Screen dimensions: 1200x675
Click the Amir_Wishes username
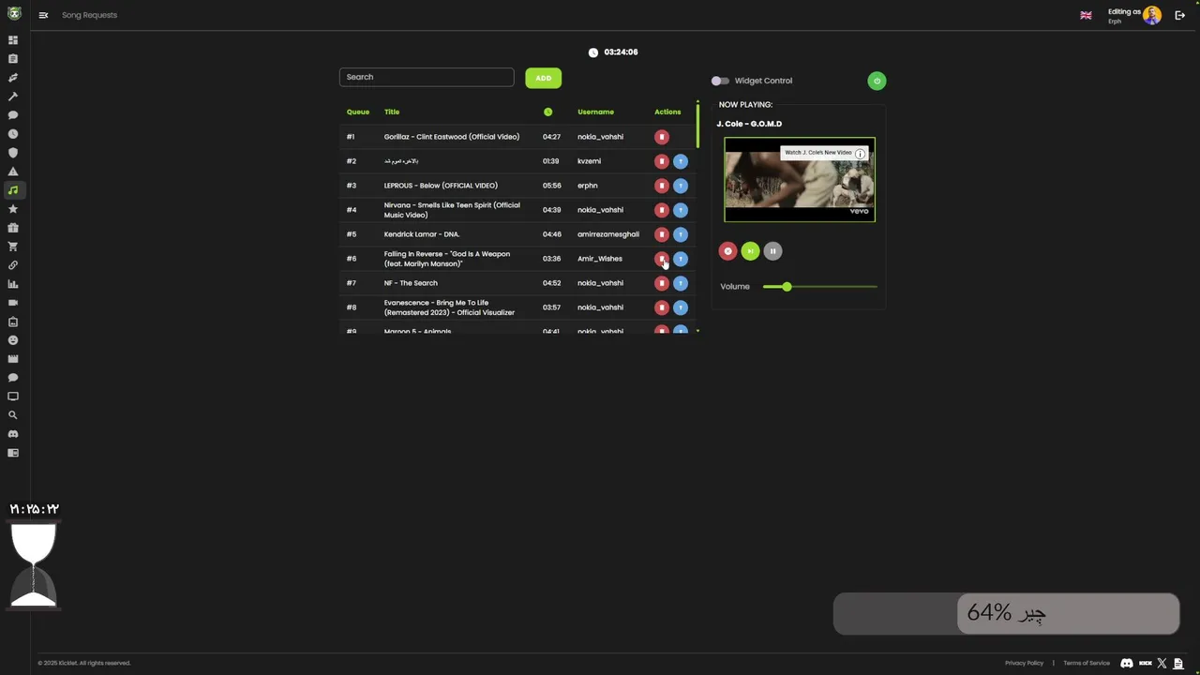pyautogui.click(x=600, y=259)
